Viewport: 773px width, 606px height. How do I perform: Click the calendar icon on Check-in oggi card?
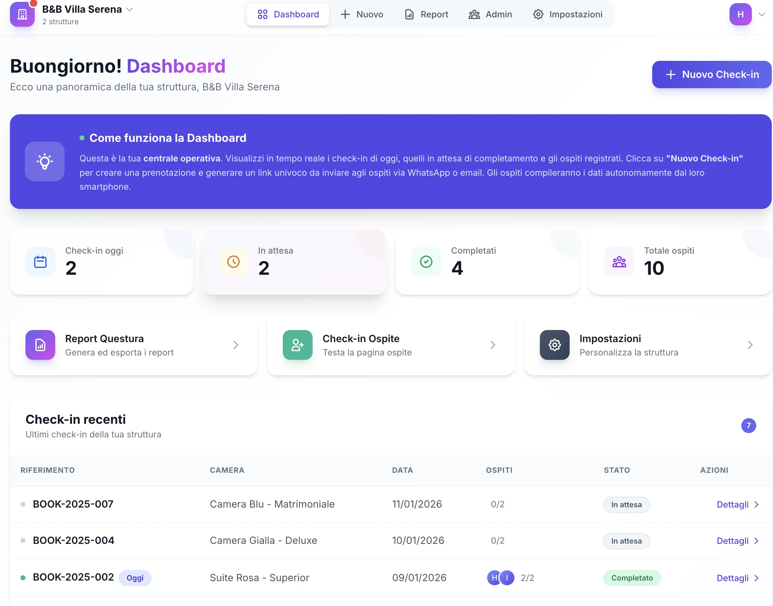coord(40,262)
